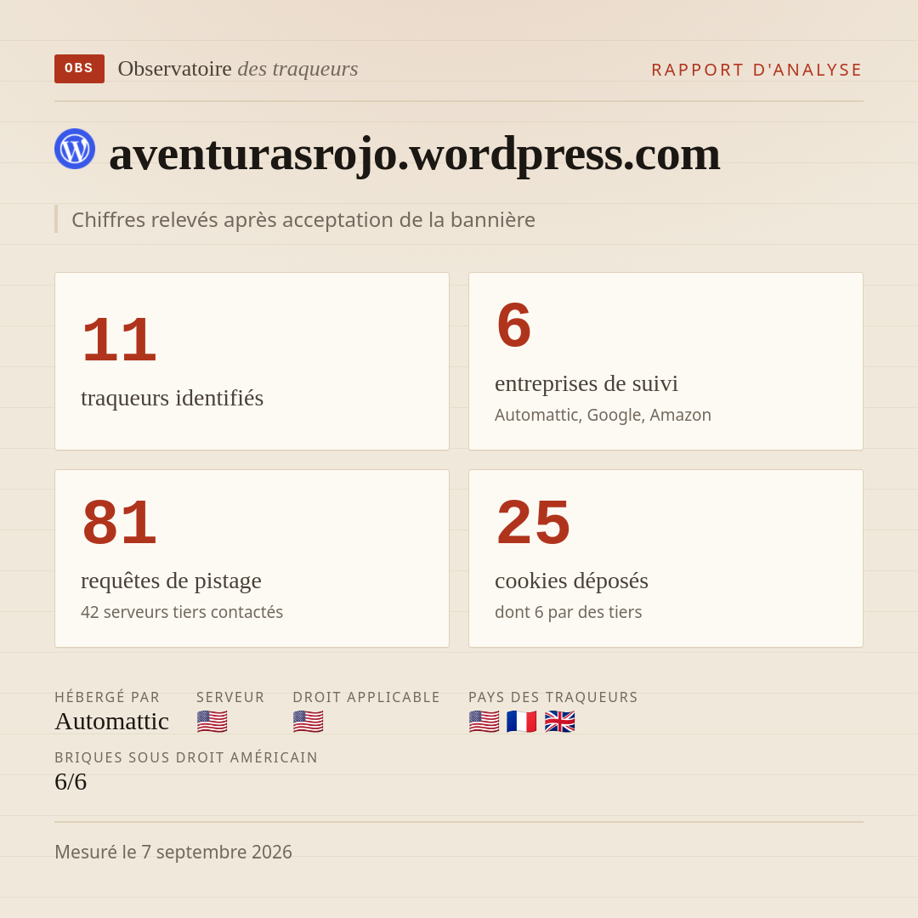Click the note about banner acceptance
The image size is (918, 918).
[303, 220]
